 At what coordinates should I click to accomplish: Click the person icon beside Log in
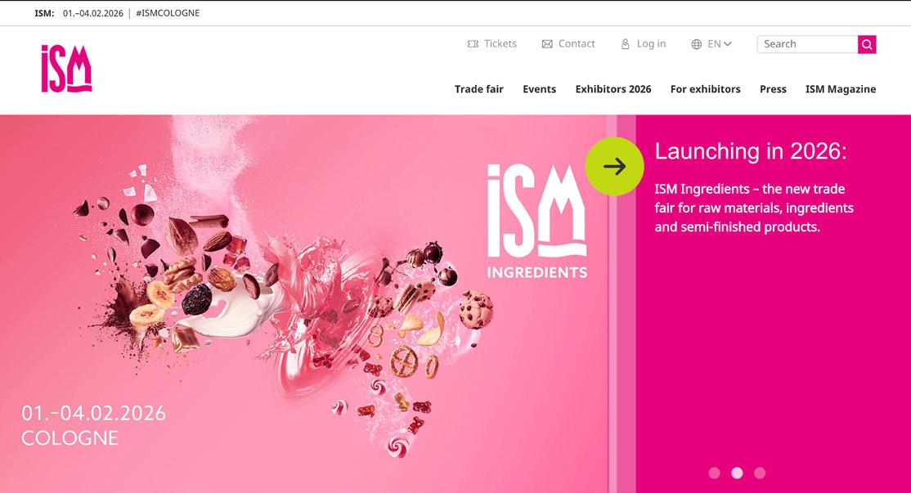[x=625, y=44]
